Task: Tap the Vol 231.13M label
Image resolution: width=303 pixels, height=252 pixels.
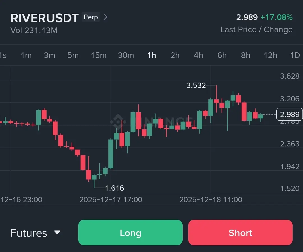Action: (x=34, y=30)
